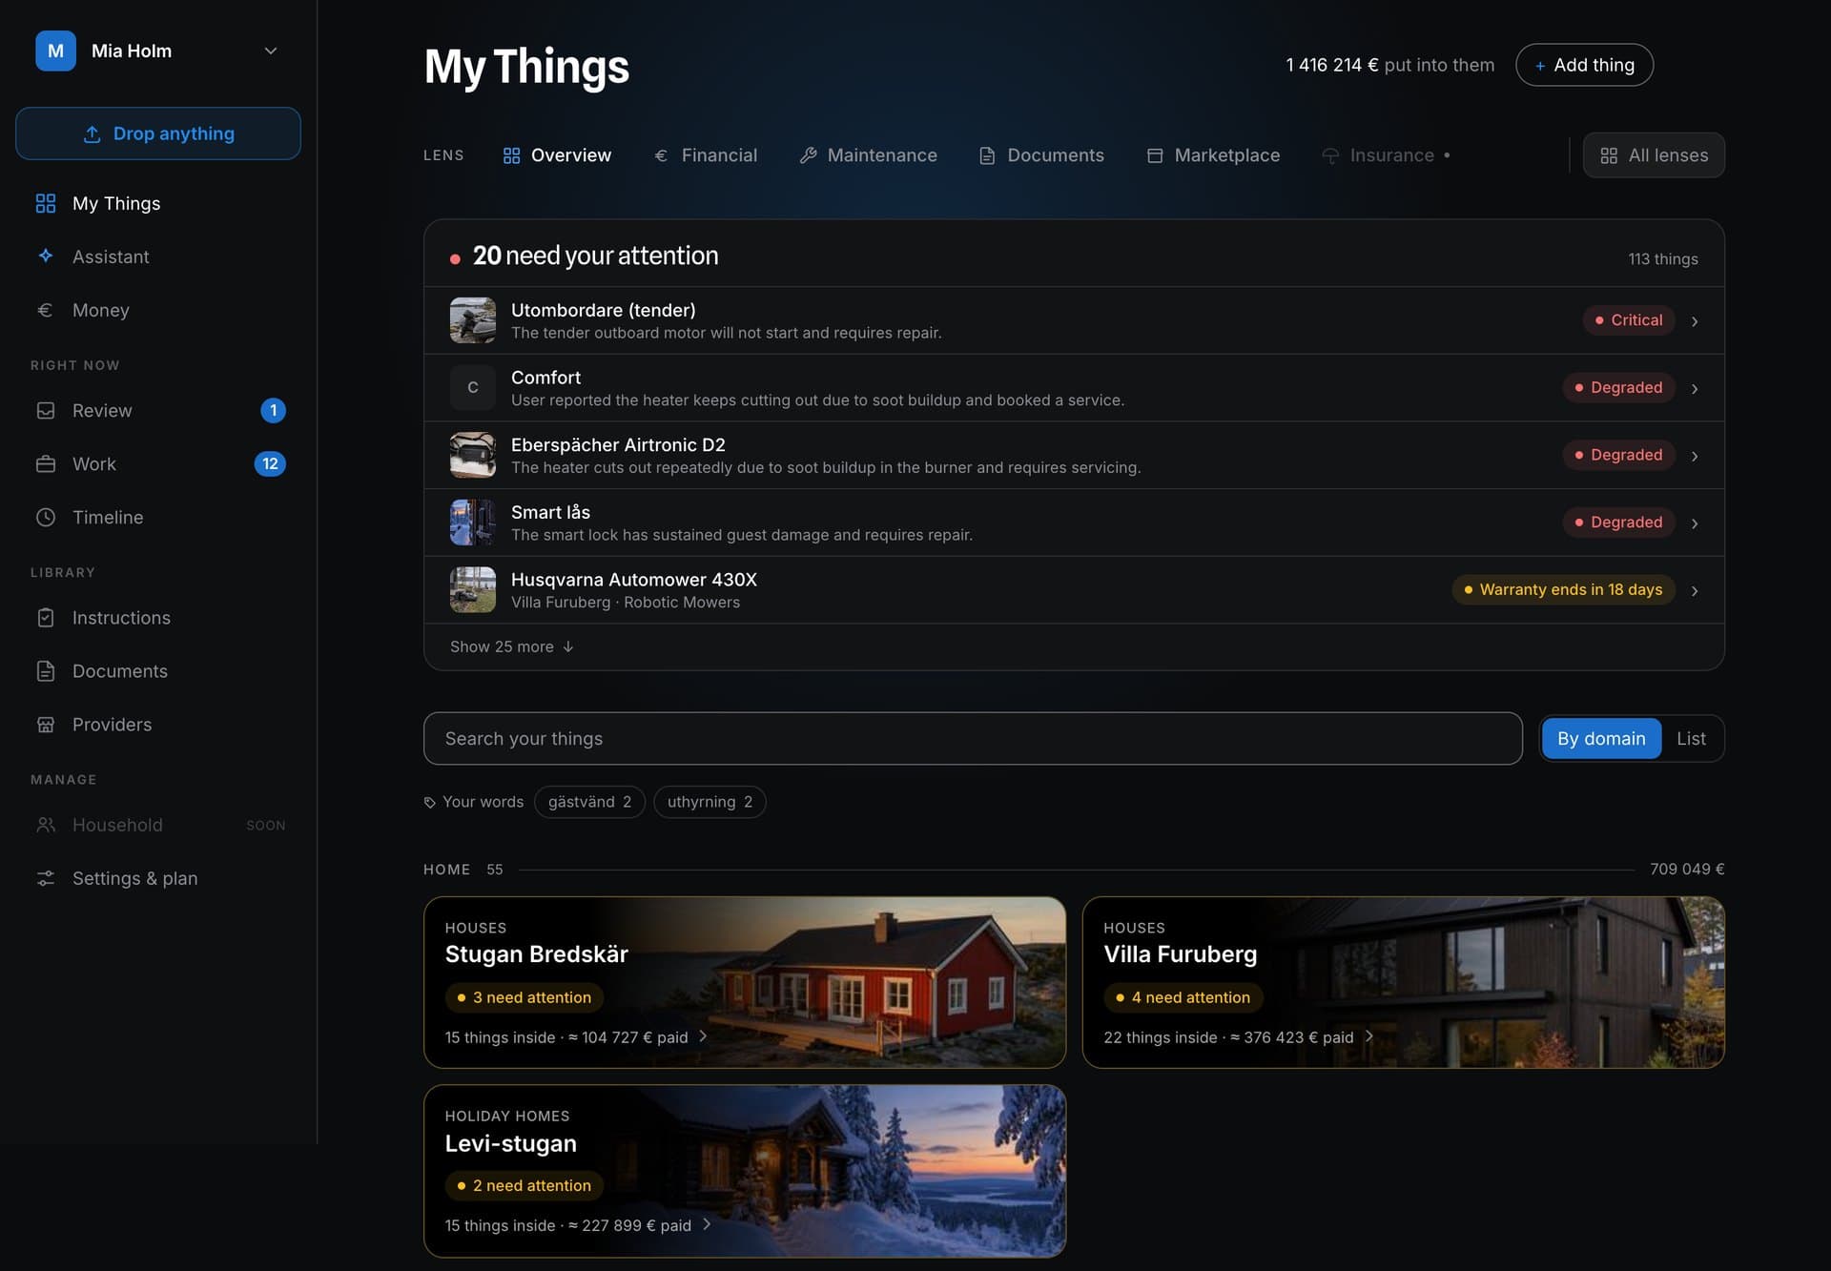Open the Timeline clock icon
Screen dimensions: 1831x1271
(46, 517)
